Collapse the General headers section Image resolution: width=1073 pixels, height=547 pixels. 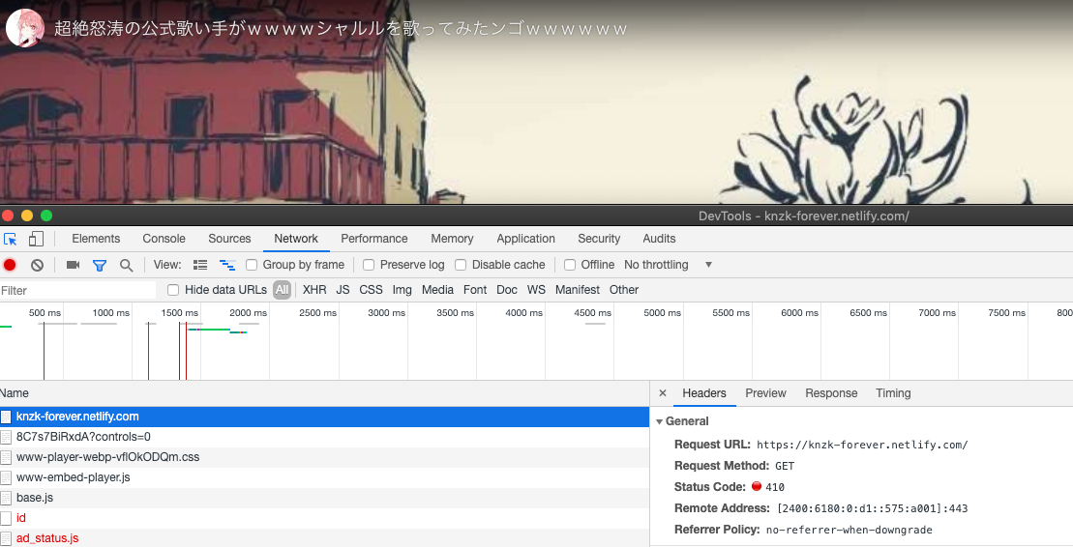tap(660, 421)
